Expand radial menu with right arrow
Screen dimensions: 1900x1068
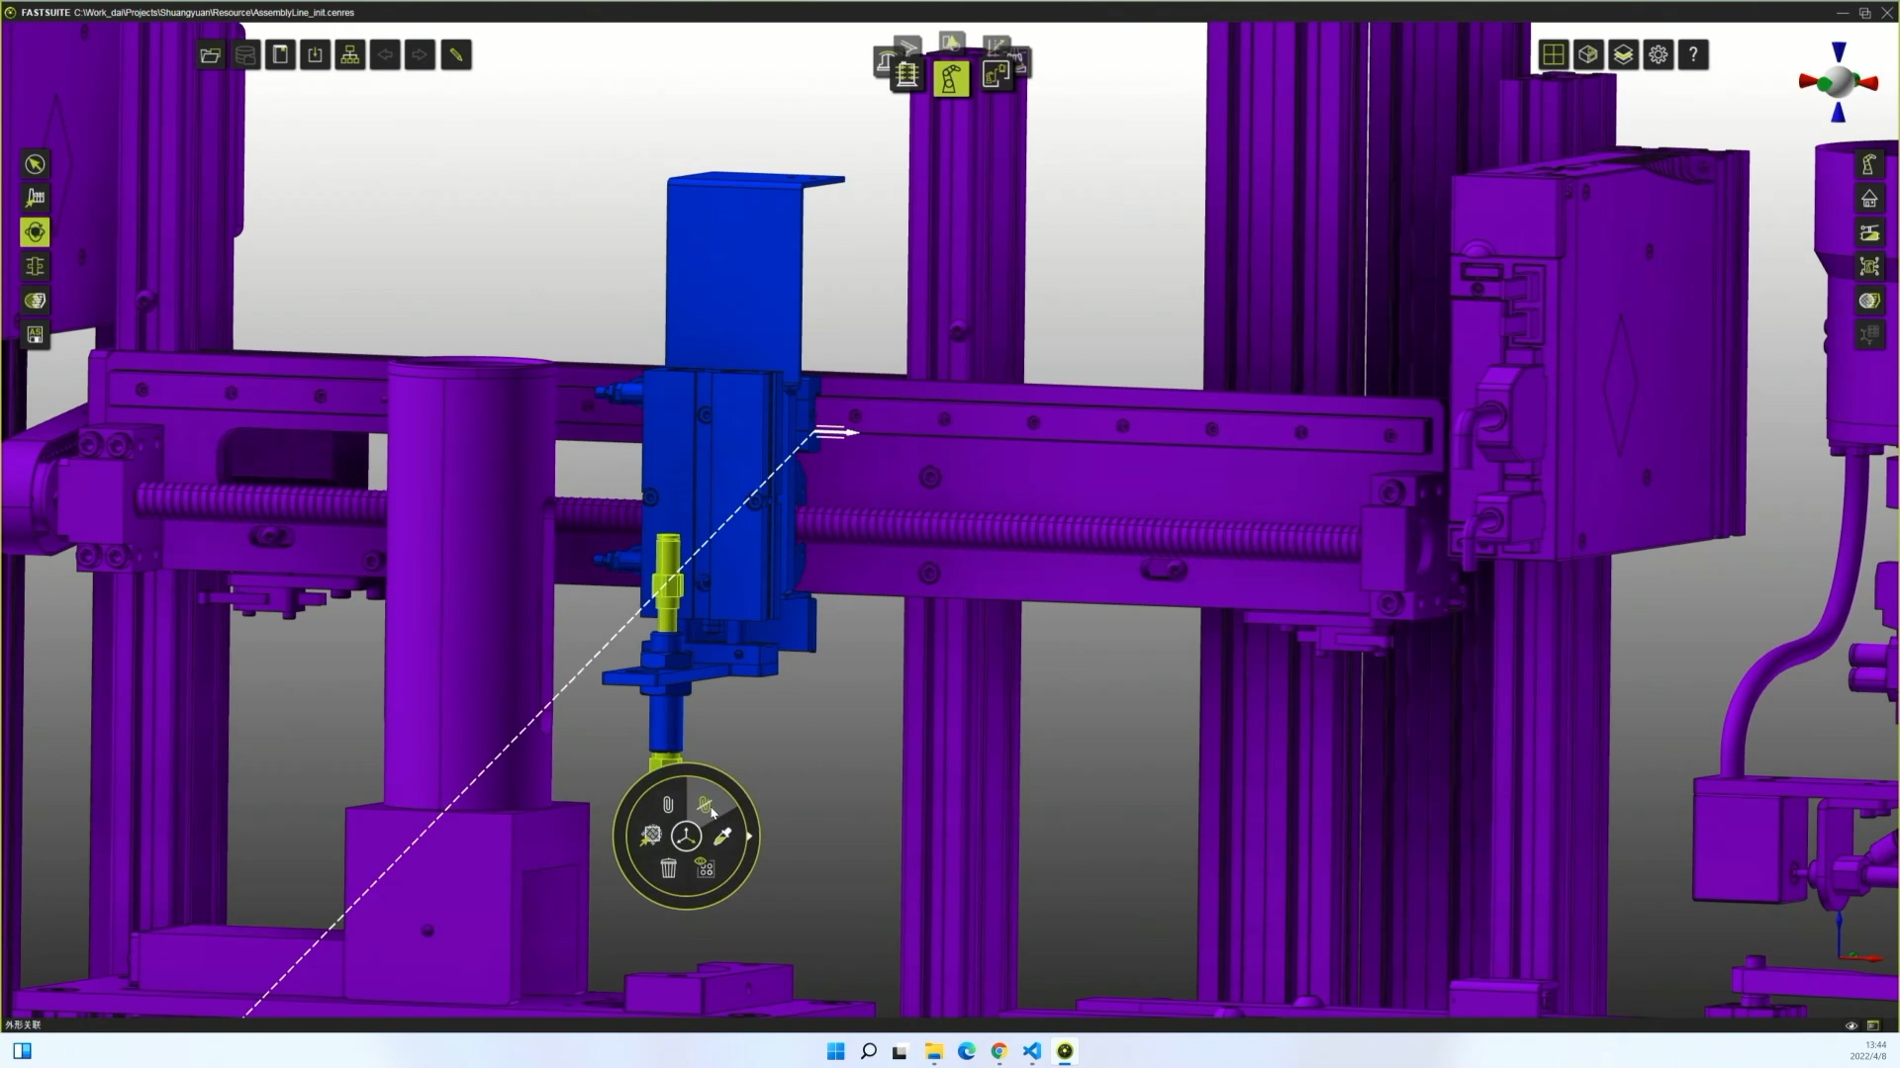749,837
